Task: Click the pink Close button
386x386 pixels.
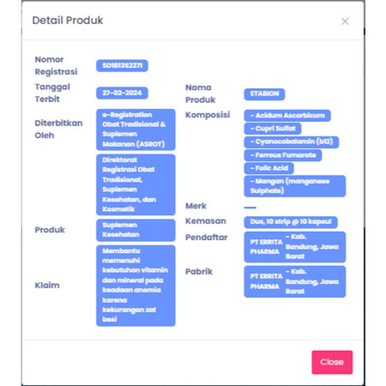Action: coord(332,362)
